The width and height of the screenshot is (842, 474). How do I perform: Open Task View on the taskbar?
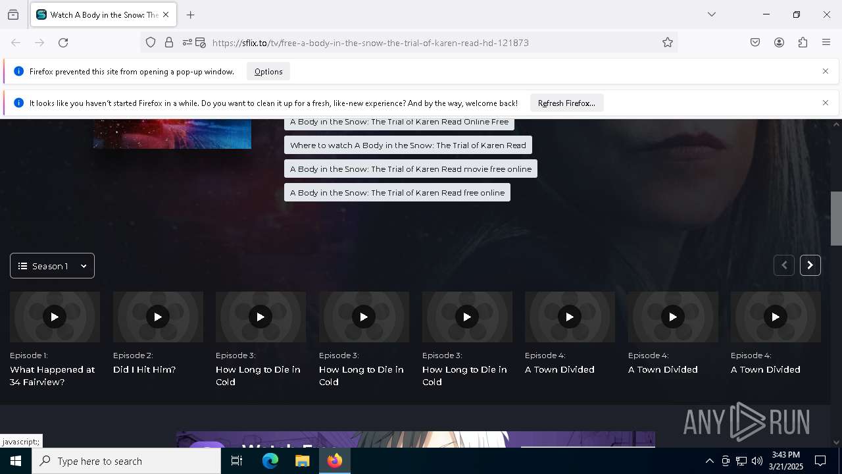click(x=237, y=461)
